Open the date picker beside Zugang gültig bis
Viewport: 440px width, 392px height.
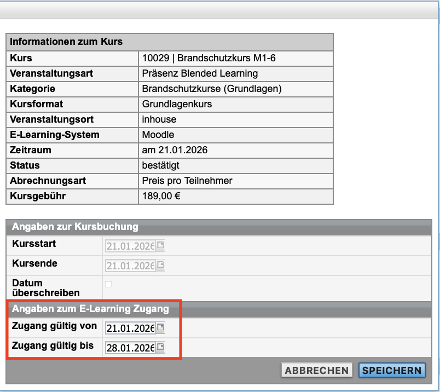(x=159, y=346)
